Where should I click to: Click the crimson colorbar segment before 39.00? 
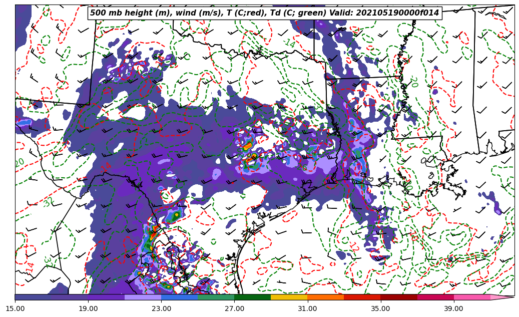coord(435,297)
